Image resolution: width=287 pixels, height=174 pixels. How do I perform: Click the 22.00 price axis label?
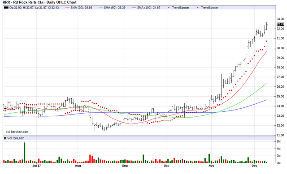(280, 125)
